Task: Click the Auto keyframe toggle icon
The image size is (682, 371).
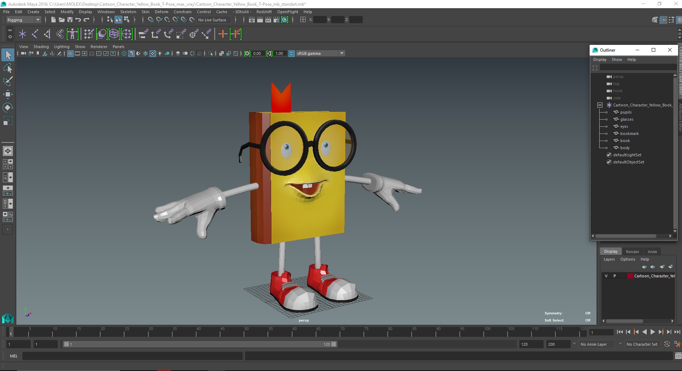Action: pyautogui.click(x=667, y=344)
